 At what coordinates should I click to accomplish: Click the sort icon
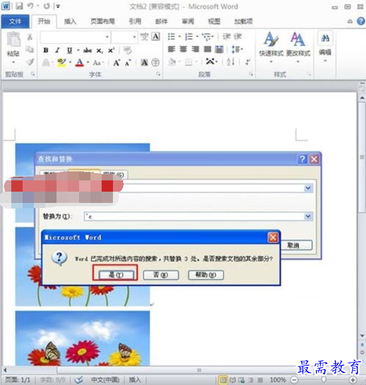(x=230, y=62)
